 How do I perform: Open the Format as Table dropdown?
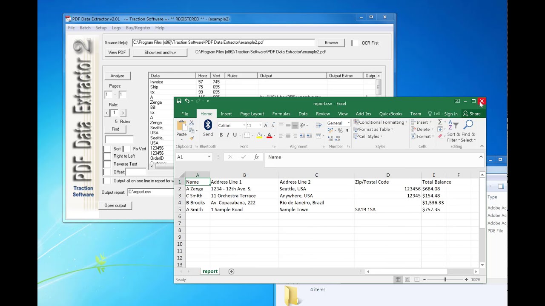coord(373,129)
